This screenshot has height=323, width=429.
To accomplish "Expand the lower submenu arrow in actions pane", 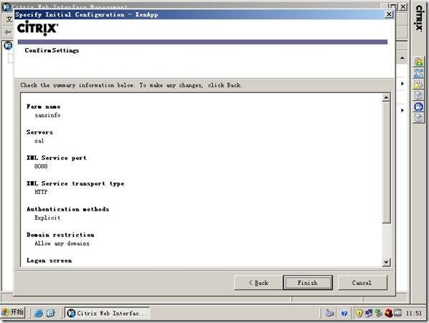I will [x=402, y=110].
